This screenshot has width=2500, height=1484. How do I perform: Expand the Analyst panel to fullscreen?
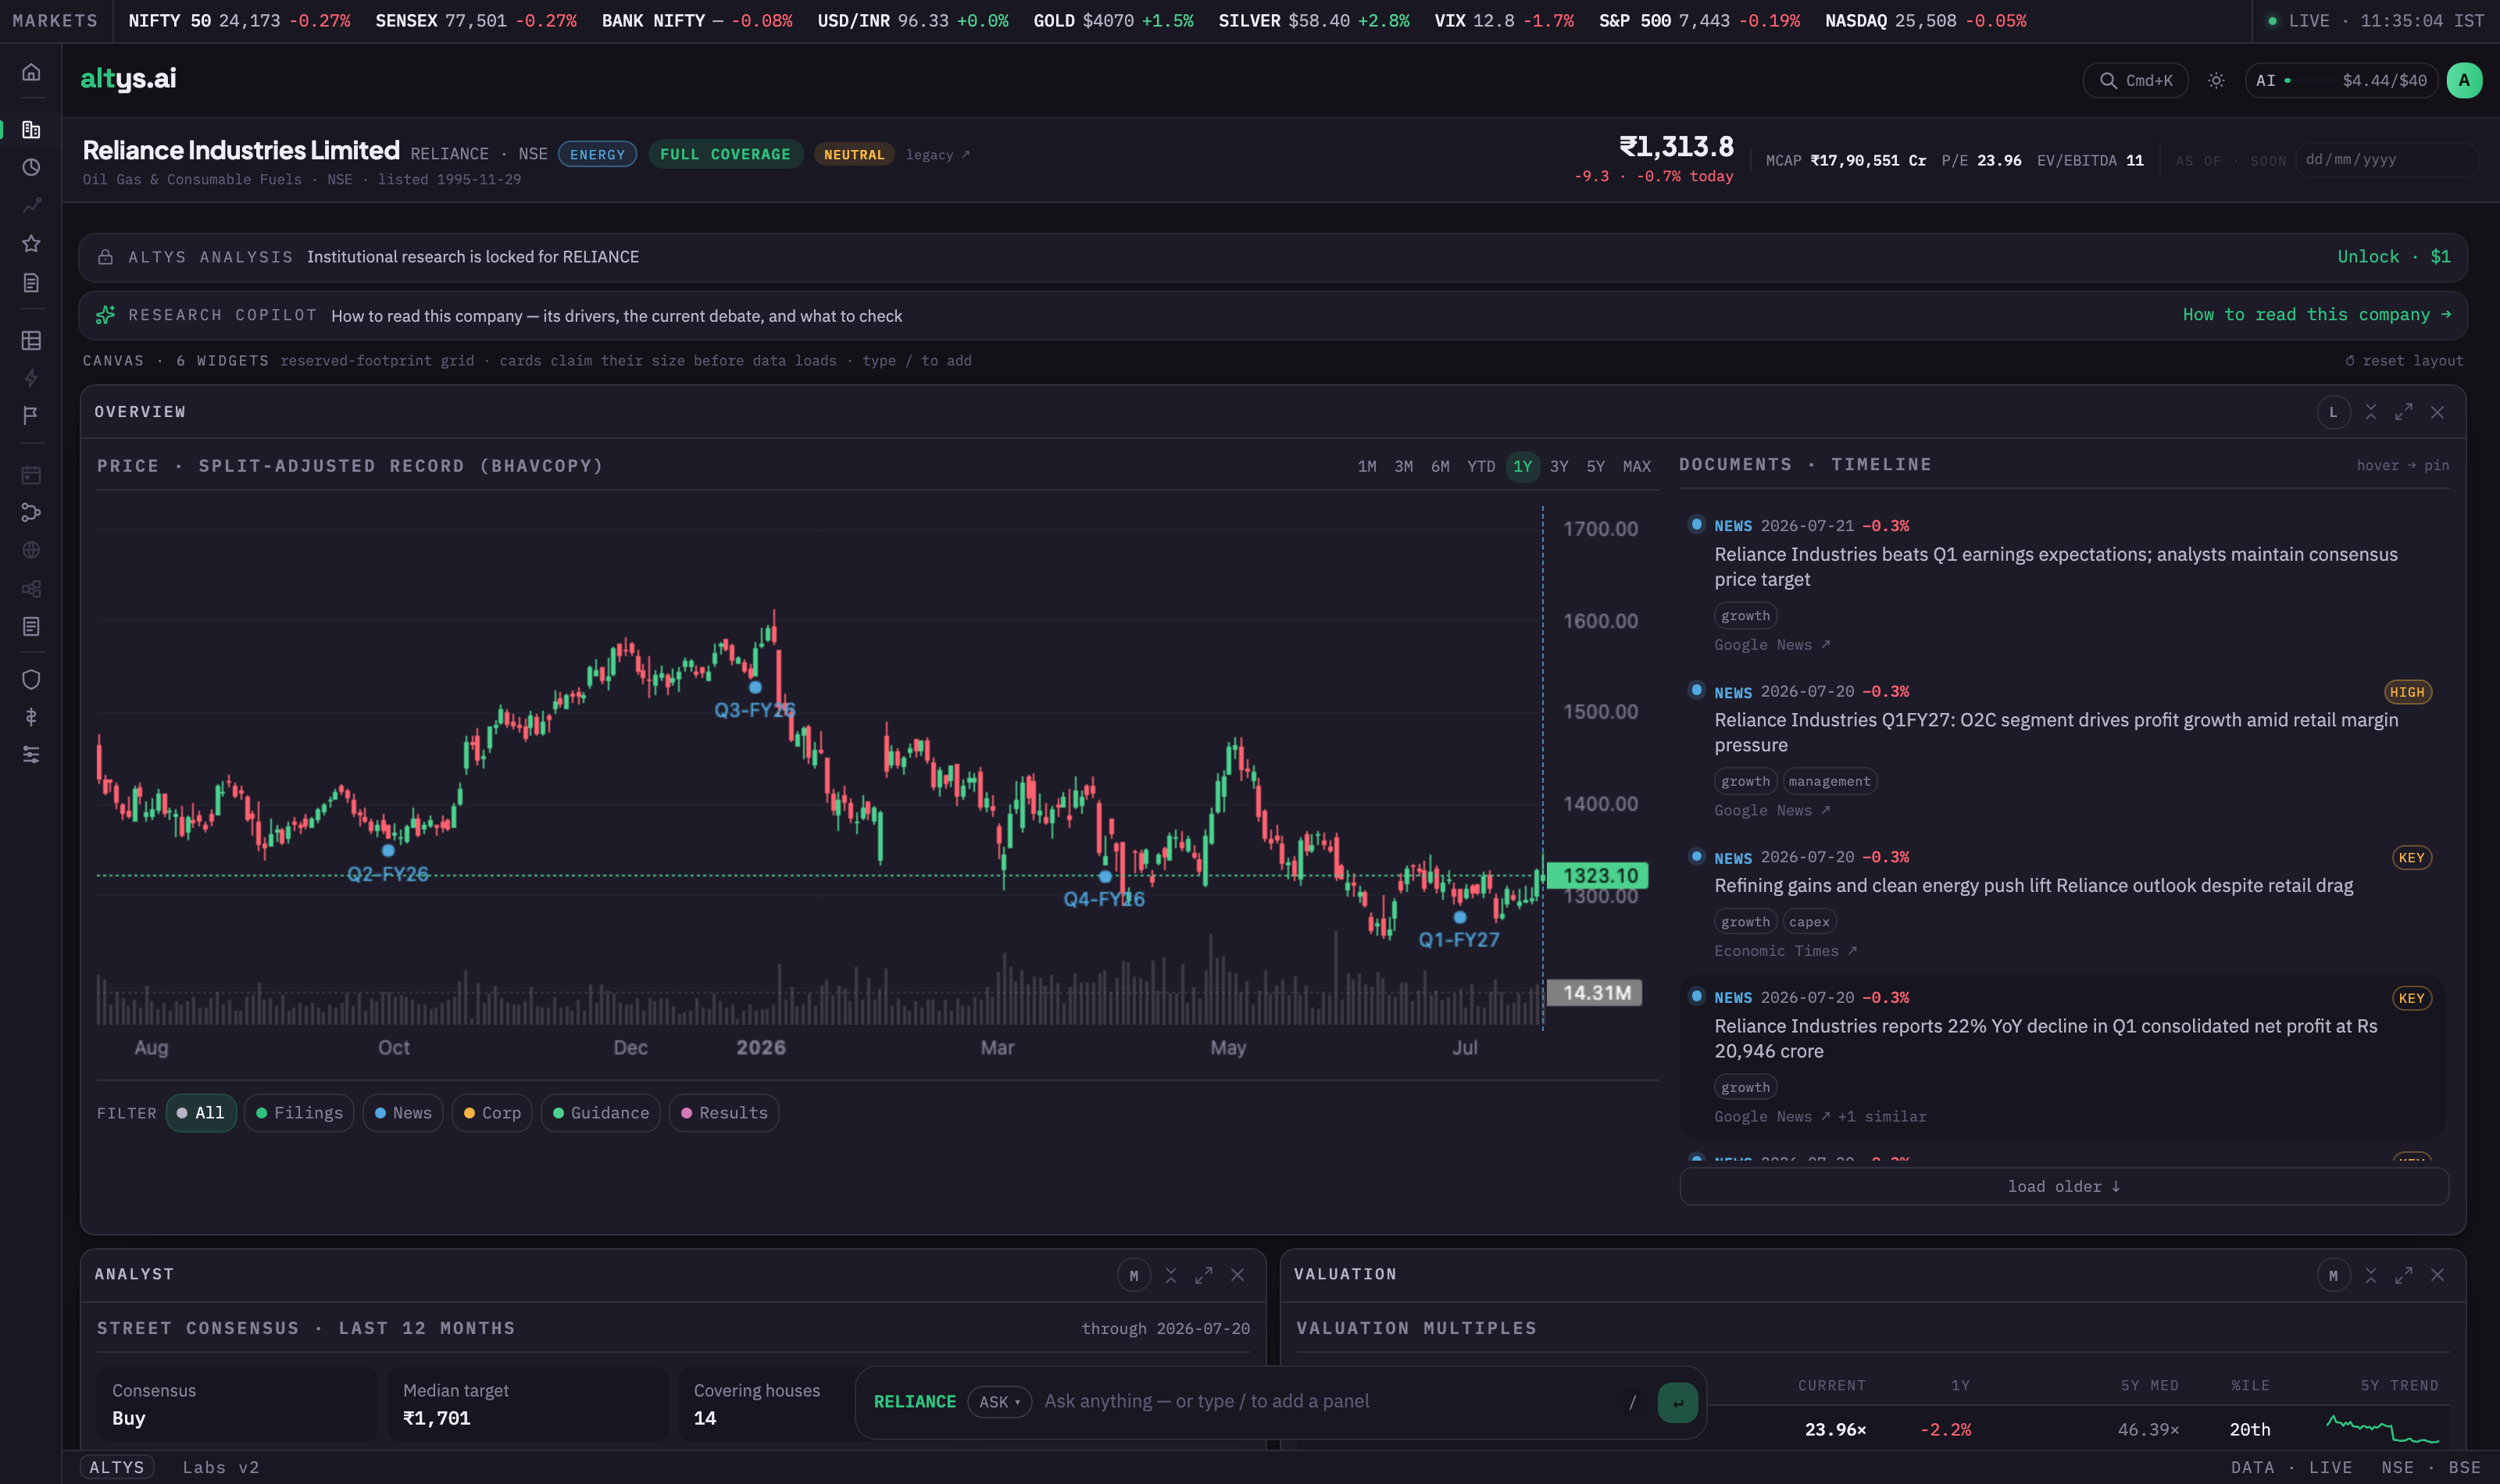coord(1203,1275)
